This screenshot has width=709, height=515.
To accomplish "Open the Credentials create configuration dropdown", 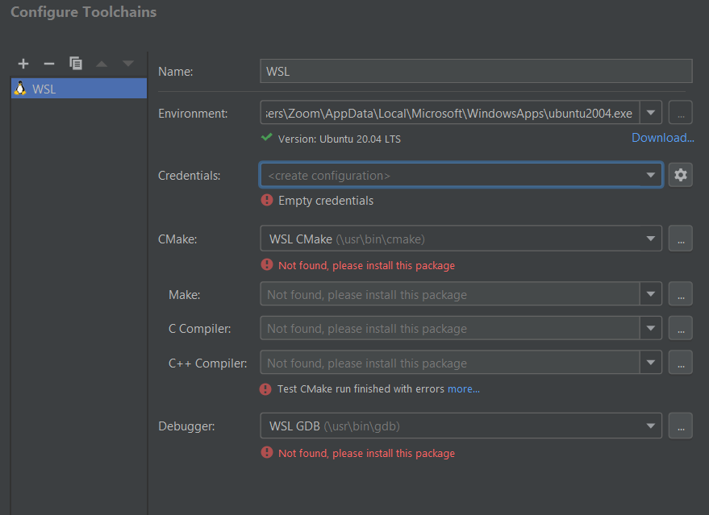I will point(650,175).
